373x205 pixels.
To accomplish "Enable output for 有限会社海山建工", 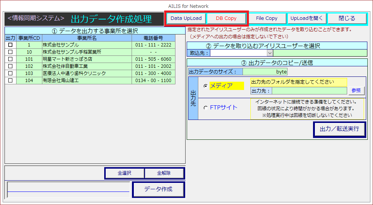I will [10, 81].
